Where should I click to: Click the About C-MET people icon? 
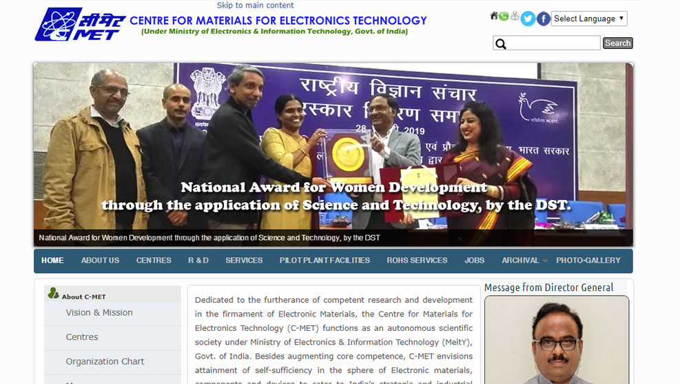click(x=53, y=294)
